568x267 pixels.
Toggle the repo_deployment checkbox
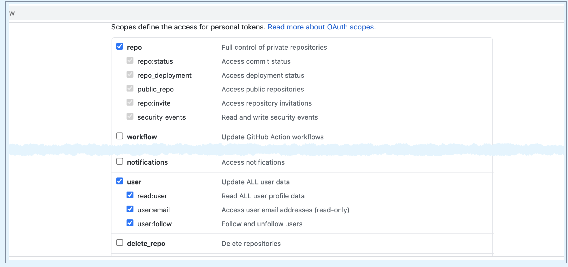tap(130, 75)
